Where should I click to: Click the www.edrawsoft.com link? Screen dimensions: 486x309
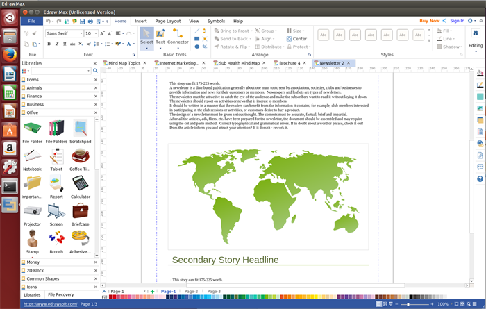50,304
